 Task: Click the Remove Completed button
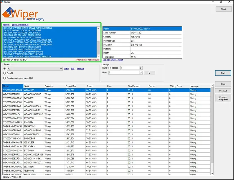(223, 98)
